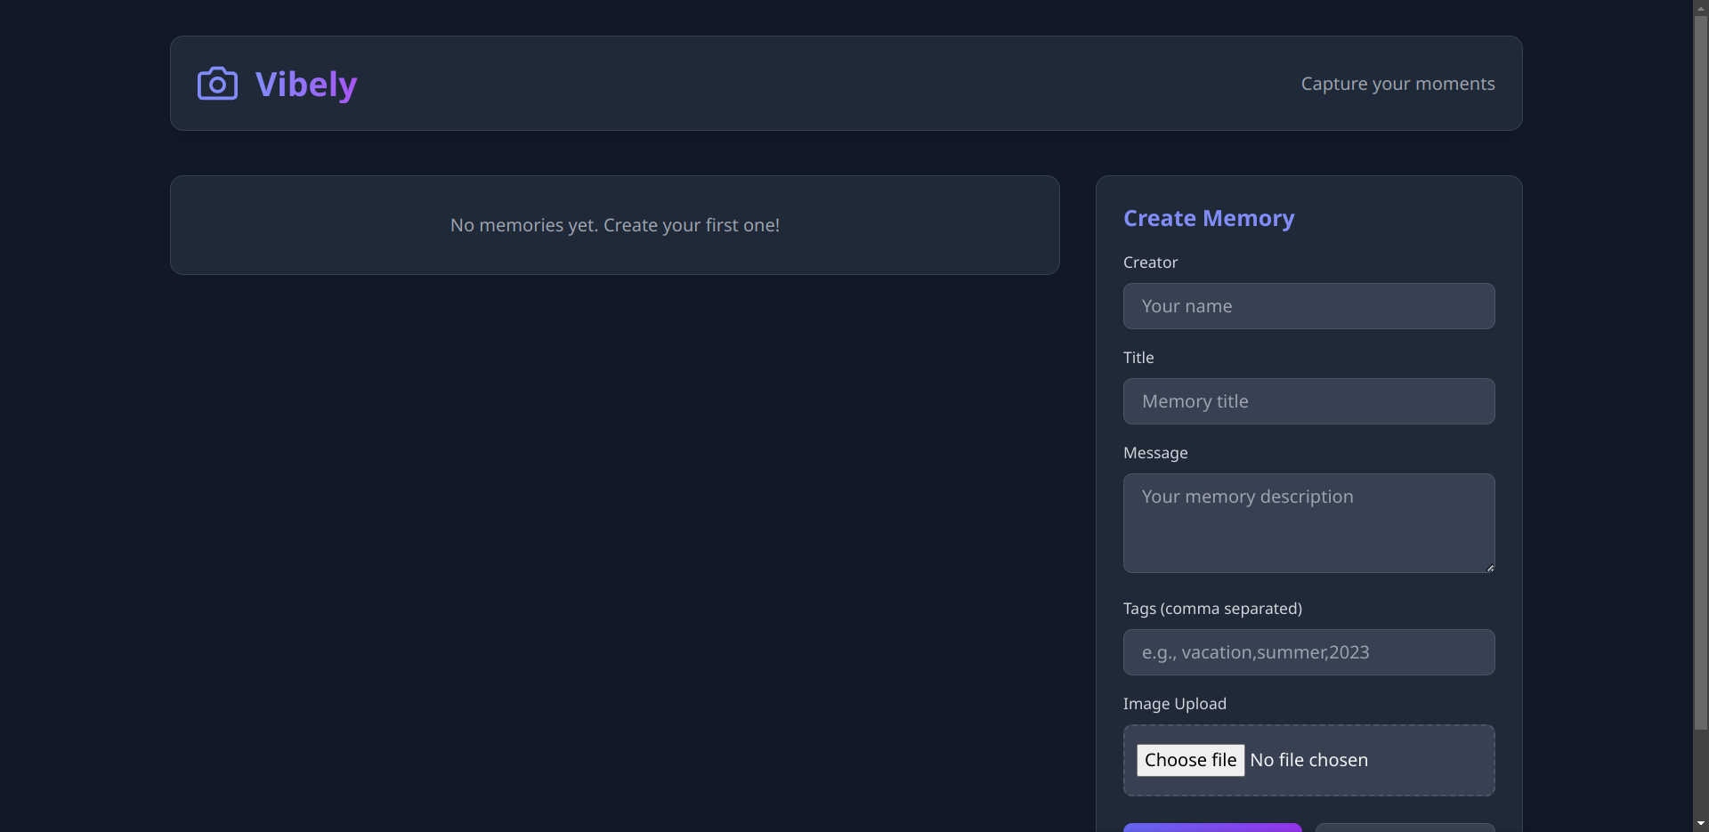Click 'Choose file' to upload an image

click(1190, 760)
